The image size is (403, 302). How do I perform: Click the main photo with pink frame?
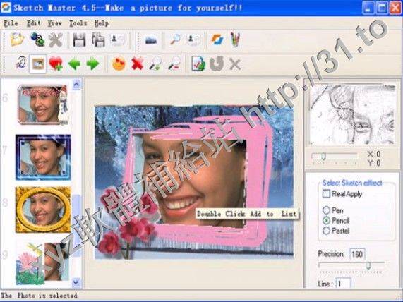click(x=194, y=182)
